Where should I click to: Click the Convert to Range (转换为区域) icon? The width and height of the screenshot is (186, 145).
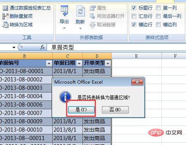pos(5,25)
